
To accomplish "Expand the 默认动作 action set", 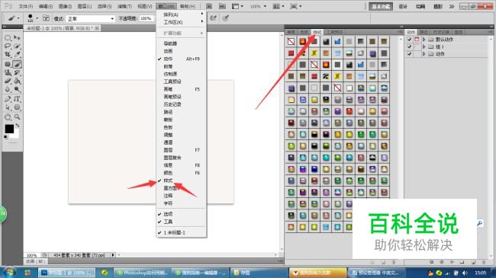I will tap(424, 39).
